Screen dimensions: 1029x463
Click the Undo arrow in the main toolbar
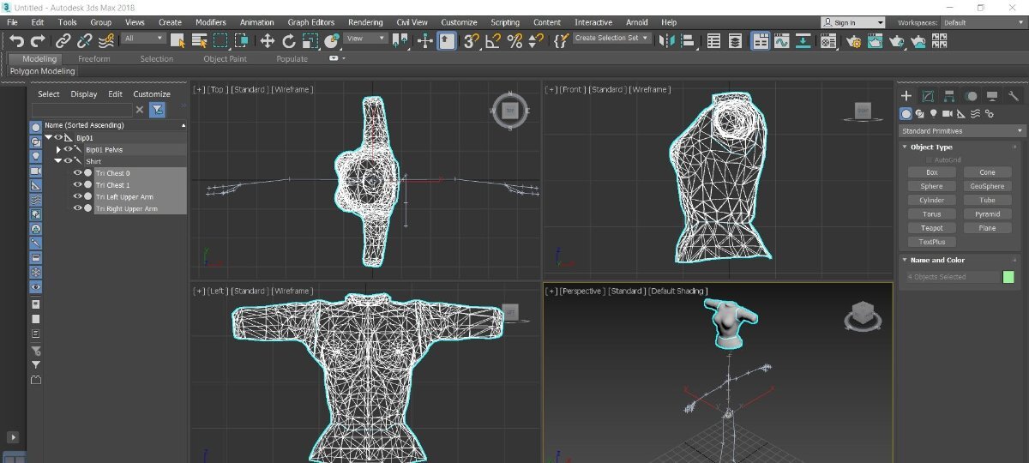[16, 40]
